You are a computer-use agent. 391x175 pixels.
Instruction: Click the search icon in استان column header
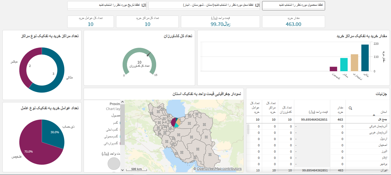tap(350, 108)
